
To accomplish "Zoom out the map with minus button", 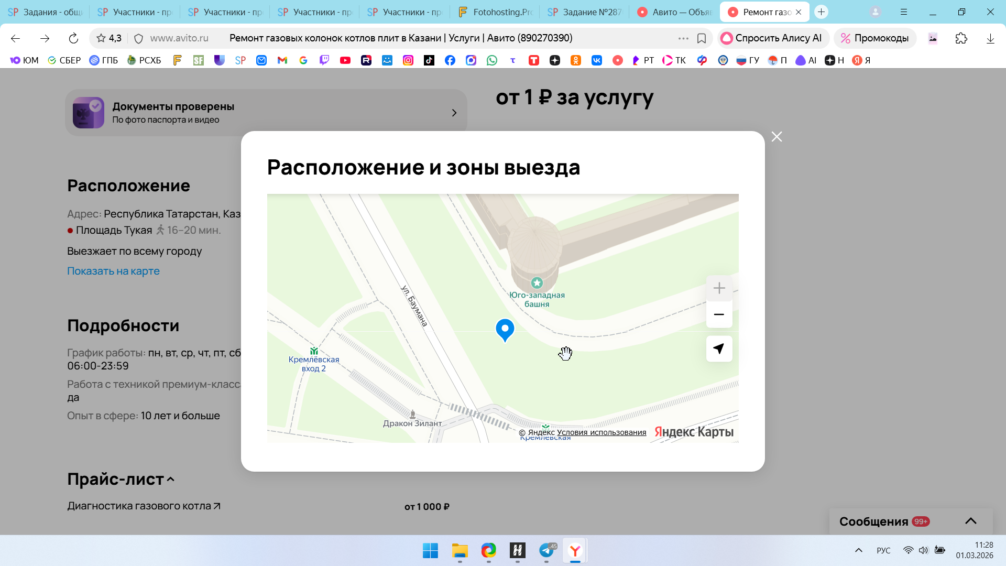I will [719, 314].
